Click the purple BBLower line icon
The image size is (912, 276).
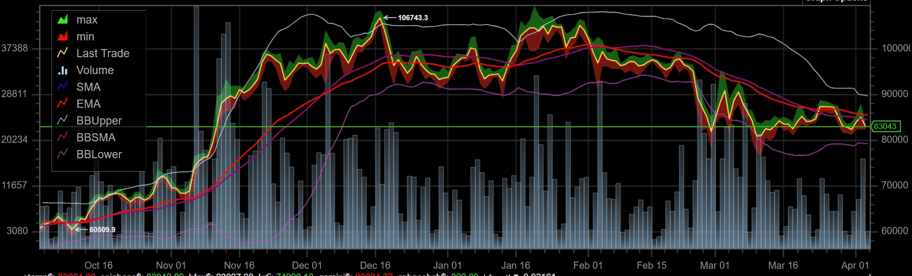63,154
